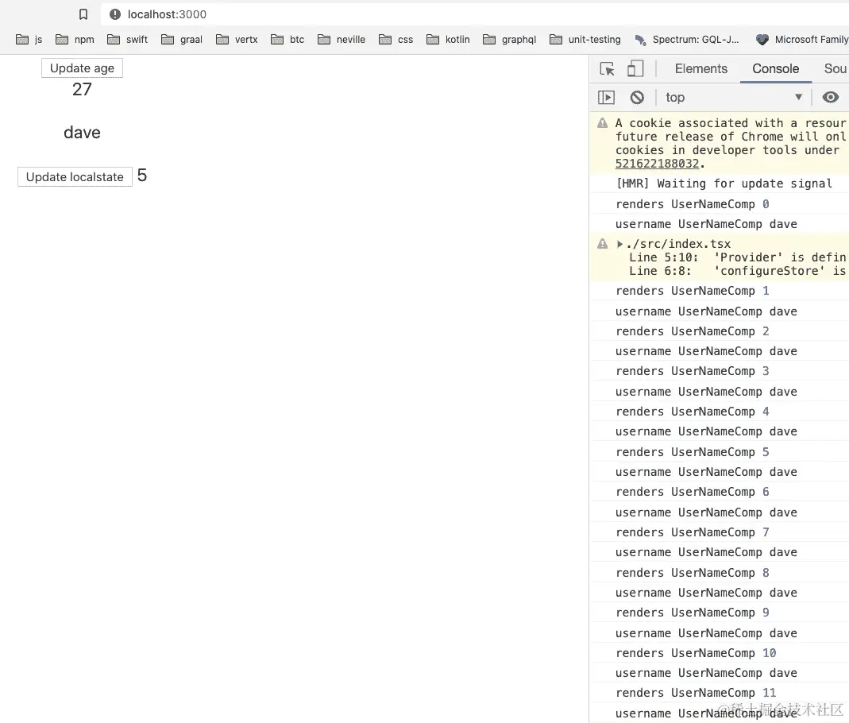Click the 'renders UserNameComp 2' log line
This screenshot has height=723, width=849.
(x=692, y=331)
